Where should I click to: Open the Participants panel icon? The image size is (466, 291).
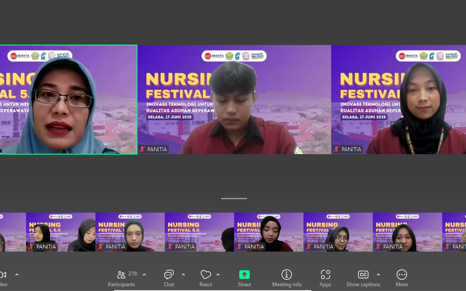[x=121, y=275]
